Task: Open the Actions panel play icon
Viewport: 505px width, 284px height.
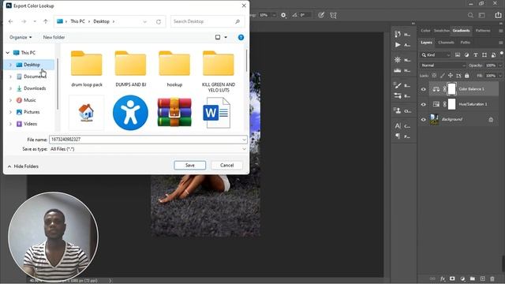Action: (x=398, y=45)
